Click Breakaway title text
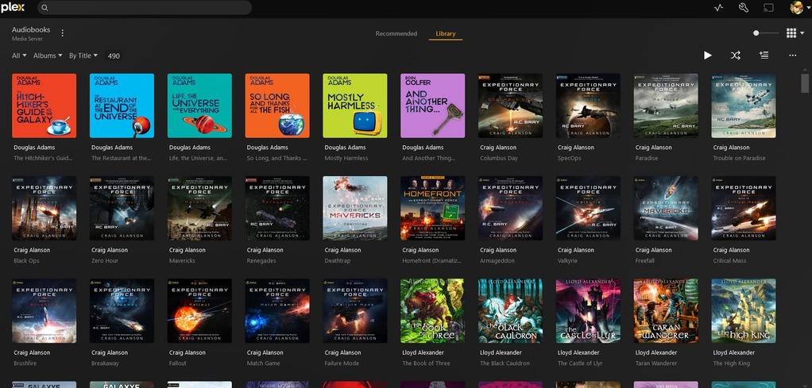This screenshot has width=812, height=388. (x=105, y=363)
